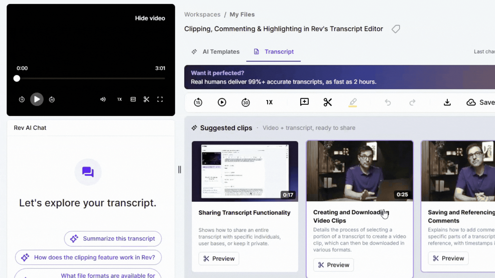495x278 pixels.
Task: Change transcript toolbar 1X playback speed
Action: click(269, 102)
